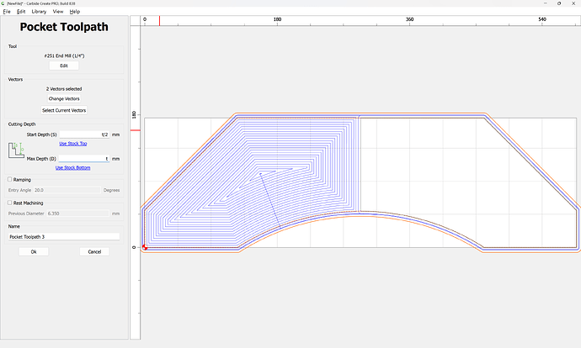Cancel the pocket toolpath dialog

(x=94, y=251)
